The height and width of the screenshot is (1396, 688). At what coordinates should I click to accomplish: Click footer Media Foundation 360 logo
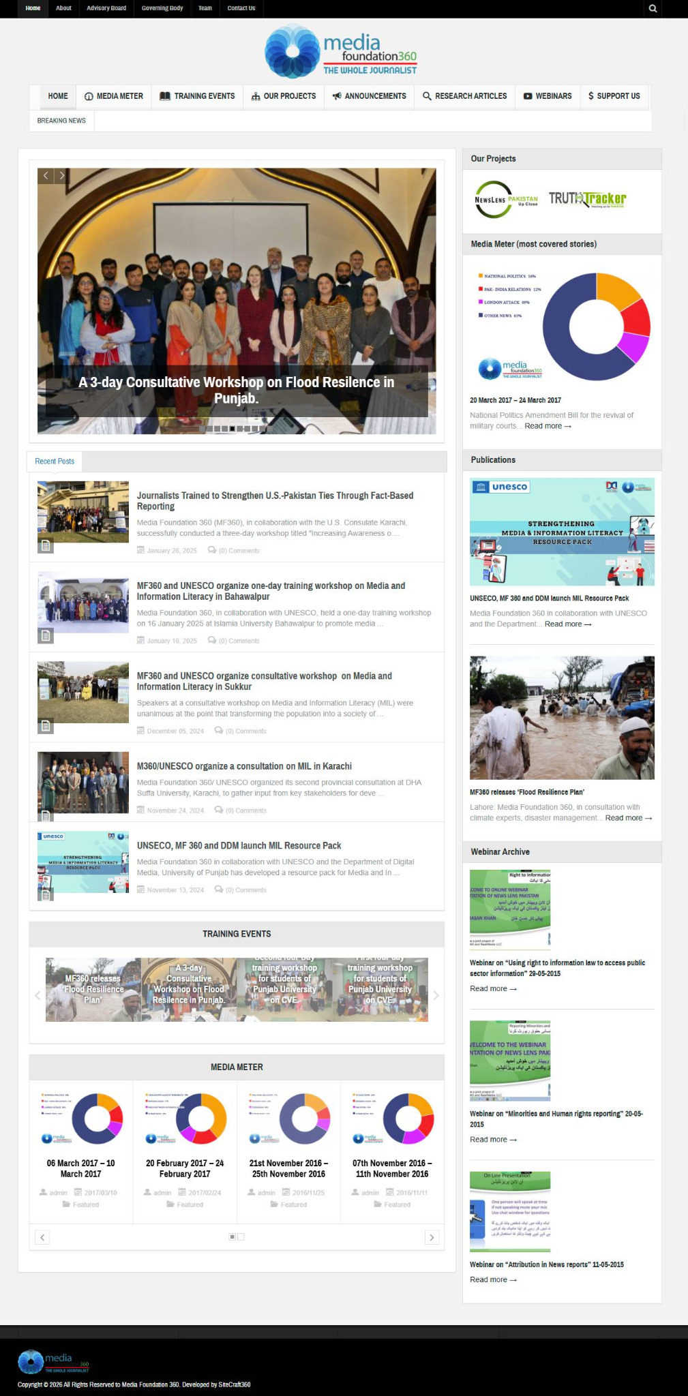coord(53,1361)
